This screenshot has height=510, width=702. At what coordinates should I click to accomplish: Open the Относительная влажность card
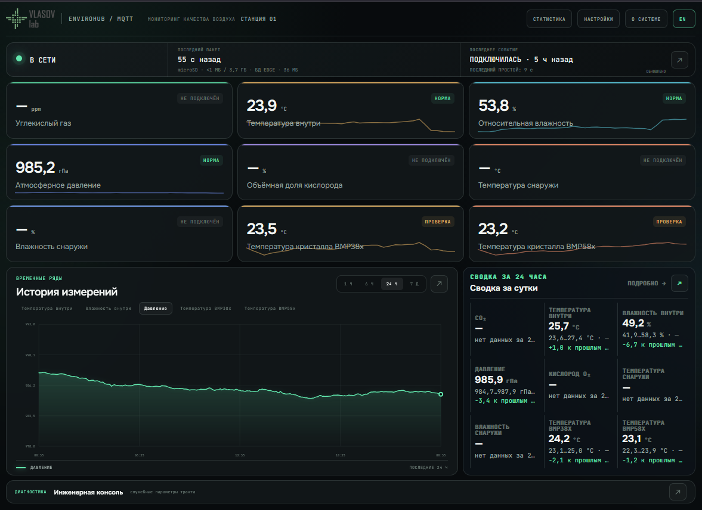[582, 110]
